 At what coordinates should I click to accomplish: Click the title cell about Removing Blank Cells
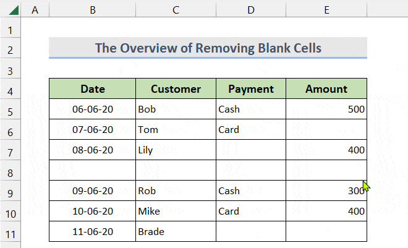208,48
